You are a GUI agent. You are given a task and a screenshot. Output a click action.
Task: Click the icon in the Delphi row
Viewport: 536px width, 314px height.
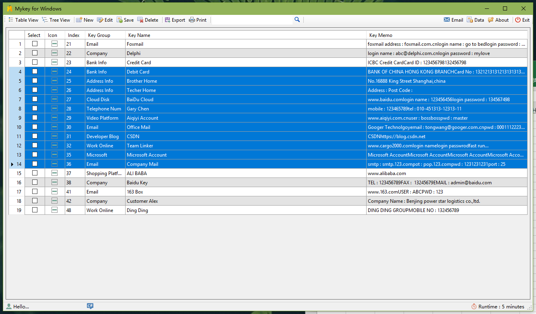tap(55, 53)
